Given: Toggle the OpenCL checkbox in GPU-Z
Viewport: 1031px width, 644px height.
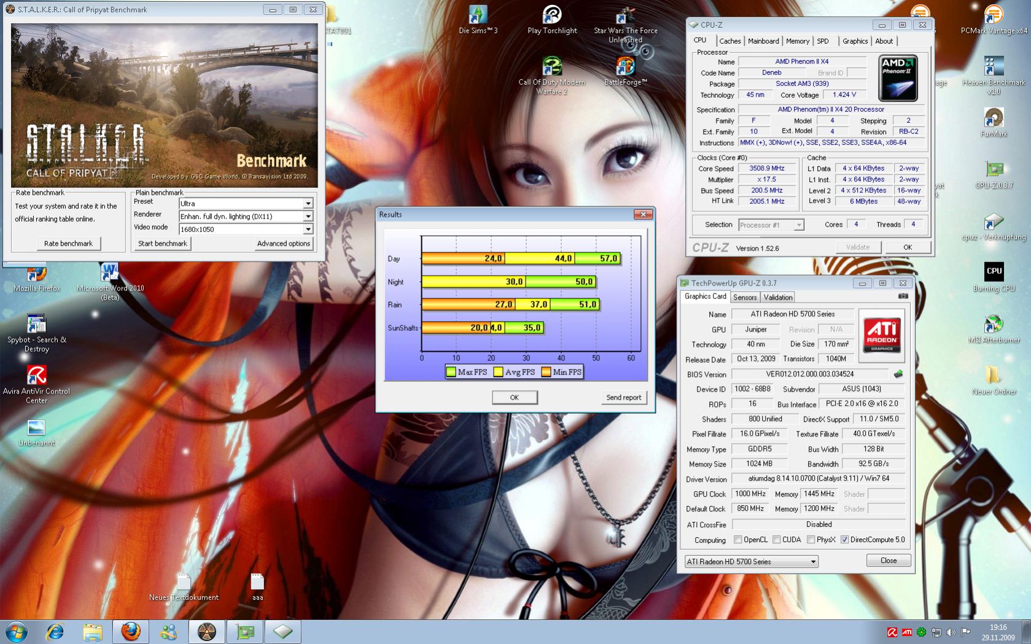Looking at the screenshot, I should 738,540.
